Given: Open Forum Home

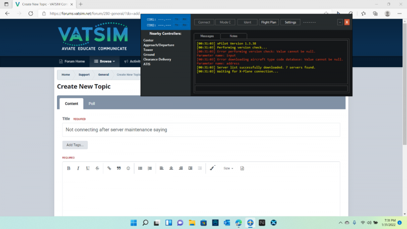Looking at the screenshot, I should 72,61.
